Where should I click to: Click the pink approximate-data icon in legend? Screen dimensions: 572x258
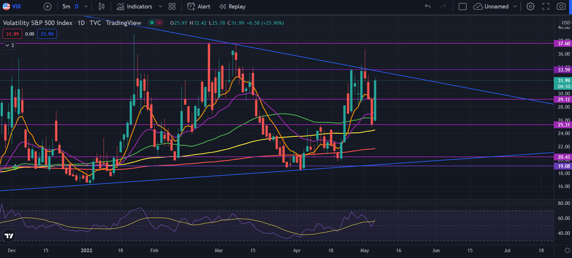159,23
